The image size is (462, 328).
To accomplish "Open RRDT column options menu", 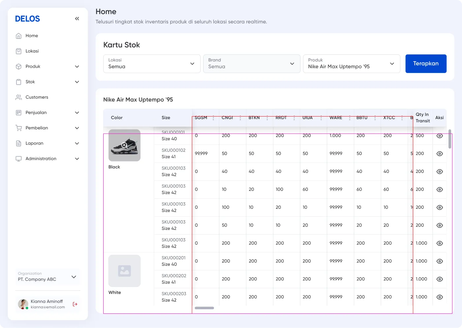I will pyautogui.click(x=294, y=118).
